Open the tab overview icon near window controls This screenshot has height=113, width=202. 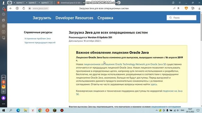pos(173,3)
